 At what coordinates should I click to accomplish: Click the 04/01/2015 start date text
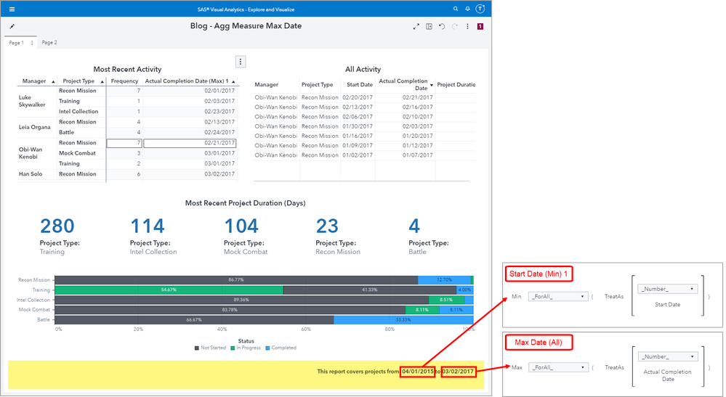(418, 372)
